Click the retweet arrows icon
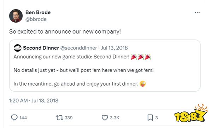Screen dimensions: 212x128 pos(60,118)
